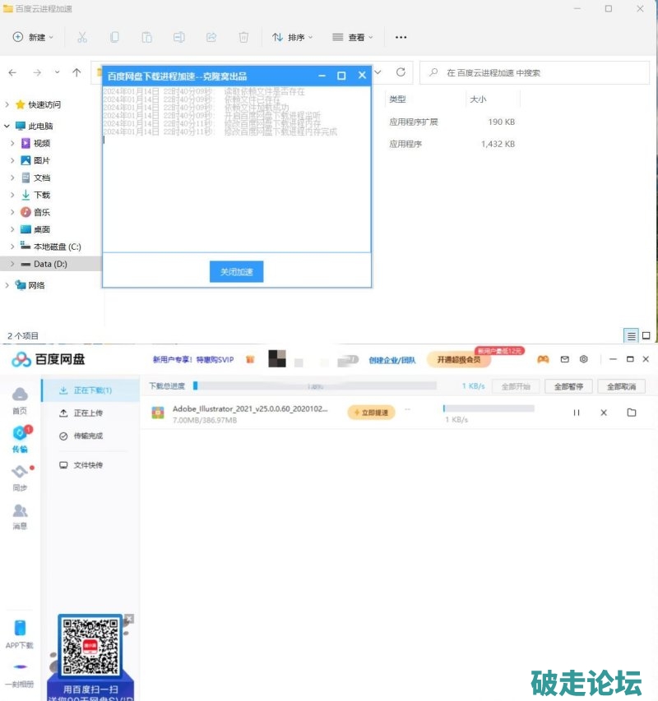Open download folder for Adobe Illustrator file

pos(632,413)
